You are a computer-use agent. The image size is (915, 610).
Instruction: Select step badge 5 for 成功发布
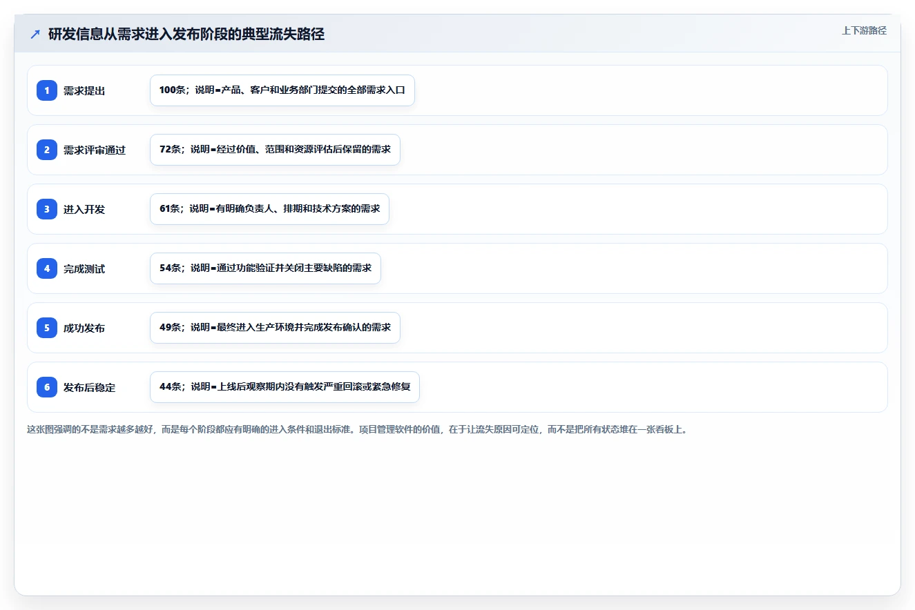point(47,328)
